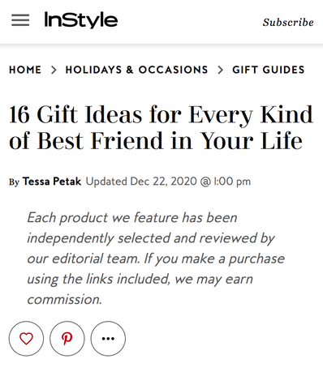Screen dimensions: 323x389
Task: Share article via the Pinterest icon
Action: point(67,339)
